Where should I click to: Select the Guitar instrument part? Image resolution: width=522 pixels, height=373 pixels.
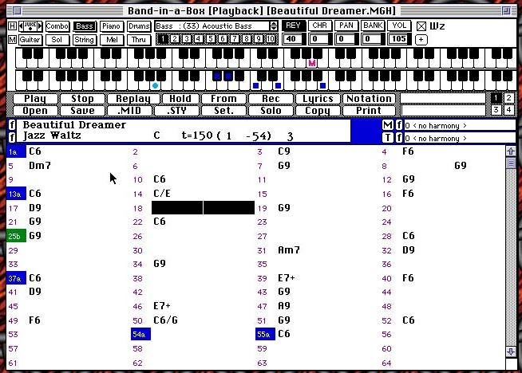click(x=30, y=40)
